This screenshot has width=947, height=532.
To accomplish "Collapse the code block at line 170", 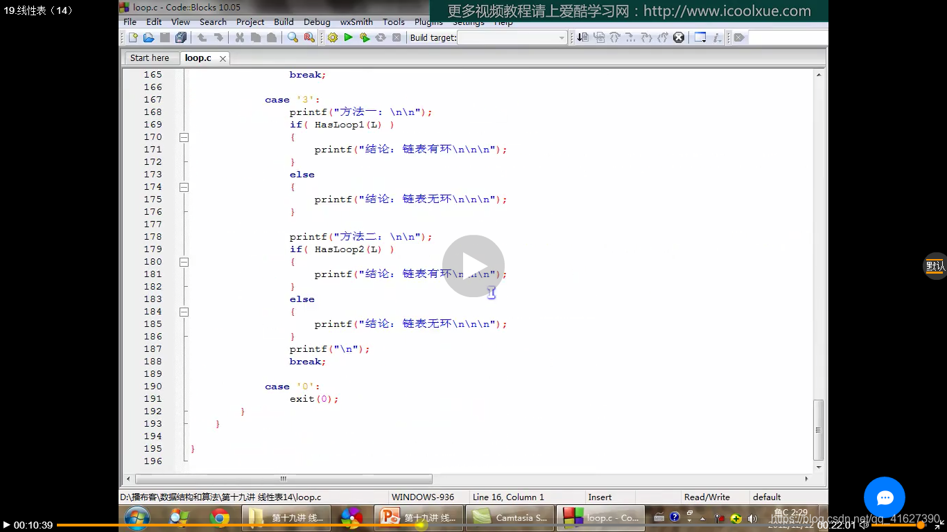I will tap(184, 137).
